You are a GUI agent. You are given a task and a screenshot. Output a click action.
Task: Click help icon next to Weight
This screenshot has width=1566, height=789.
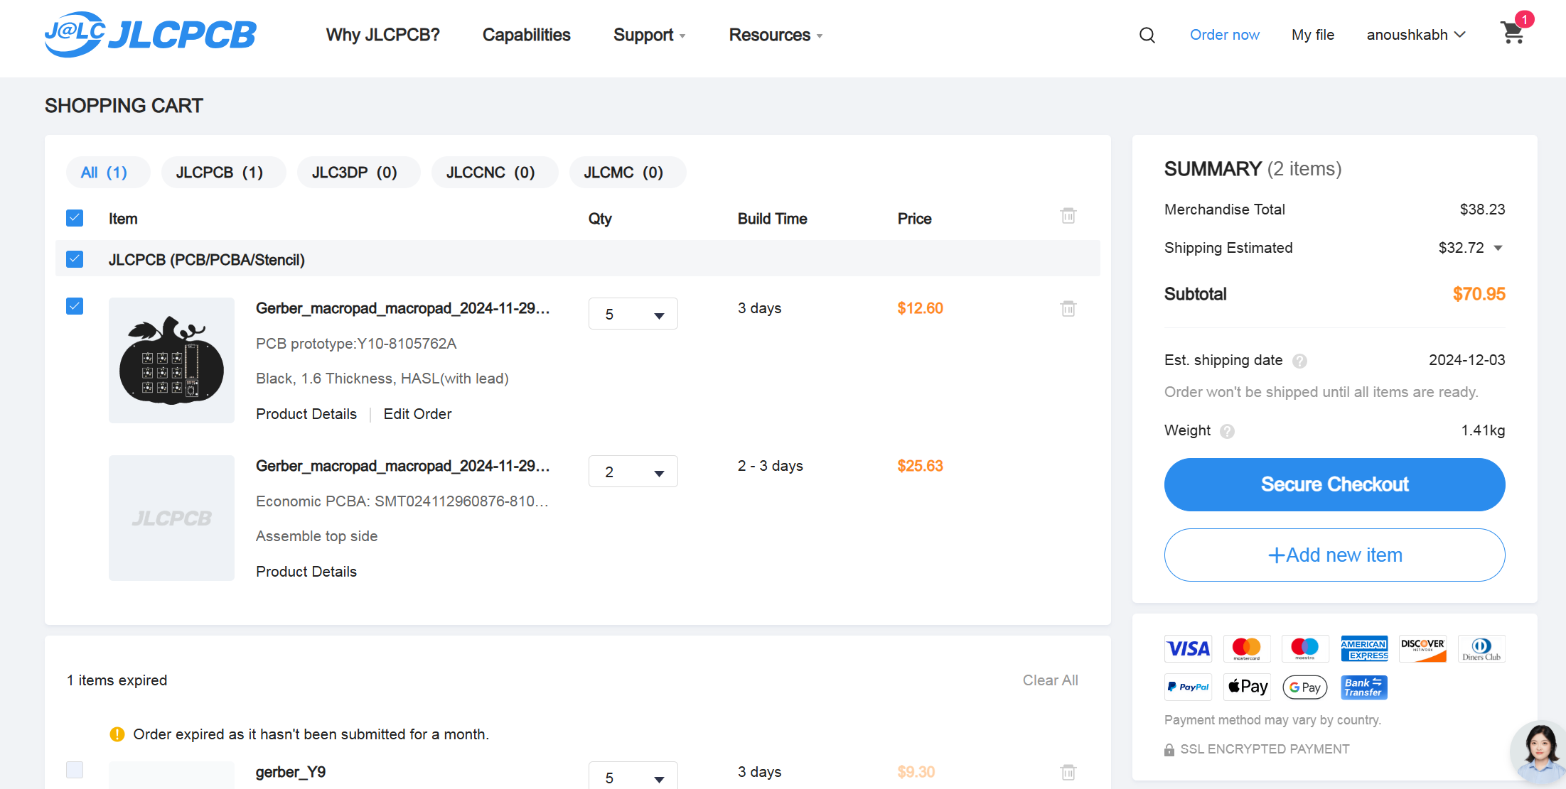[x=1227, y=431]
